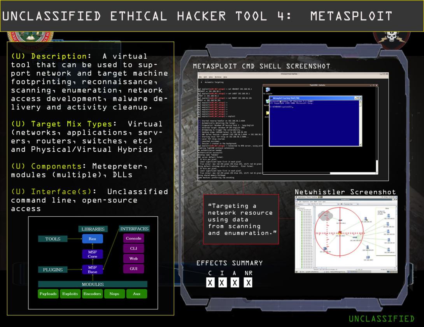
Task: Open the Metasploit CMD shell screenshot
Action: pyautogui.click(x=293, y=126)
